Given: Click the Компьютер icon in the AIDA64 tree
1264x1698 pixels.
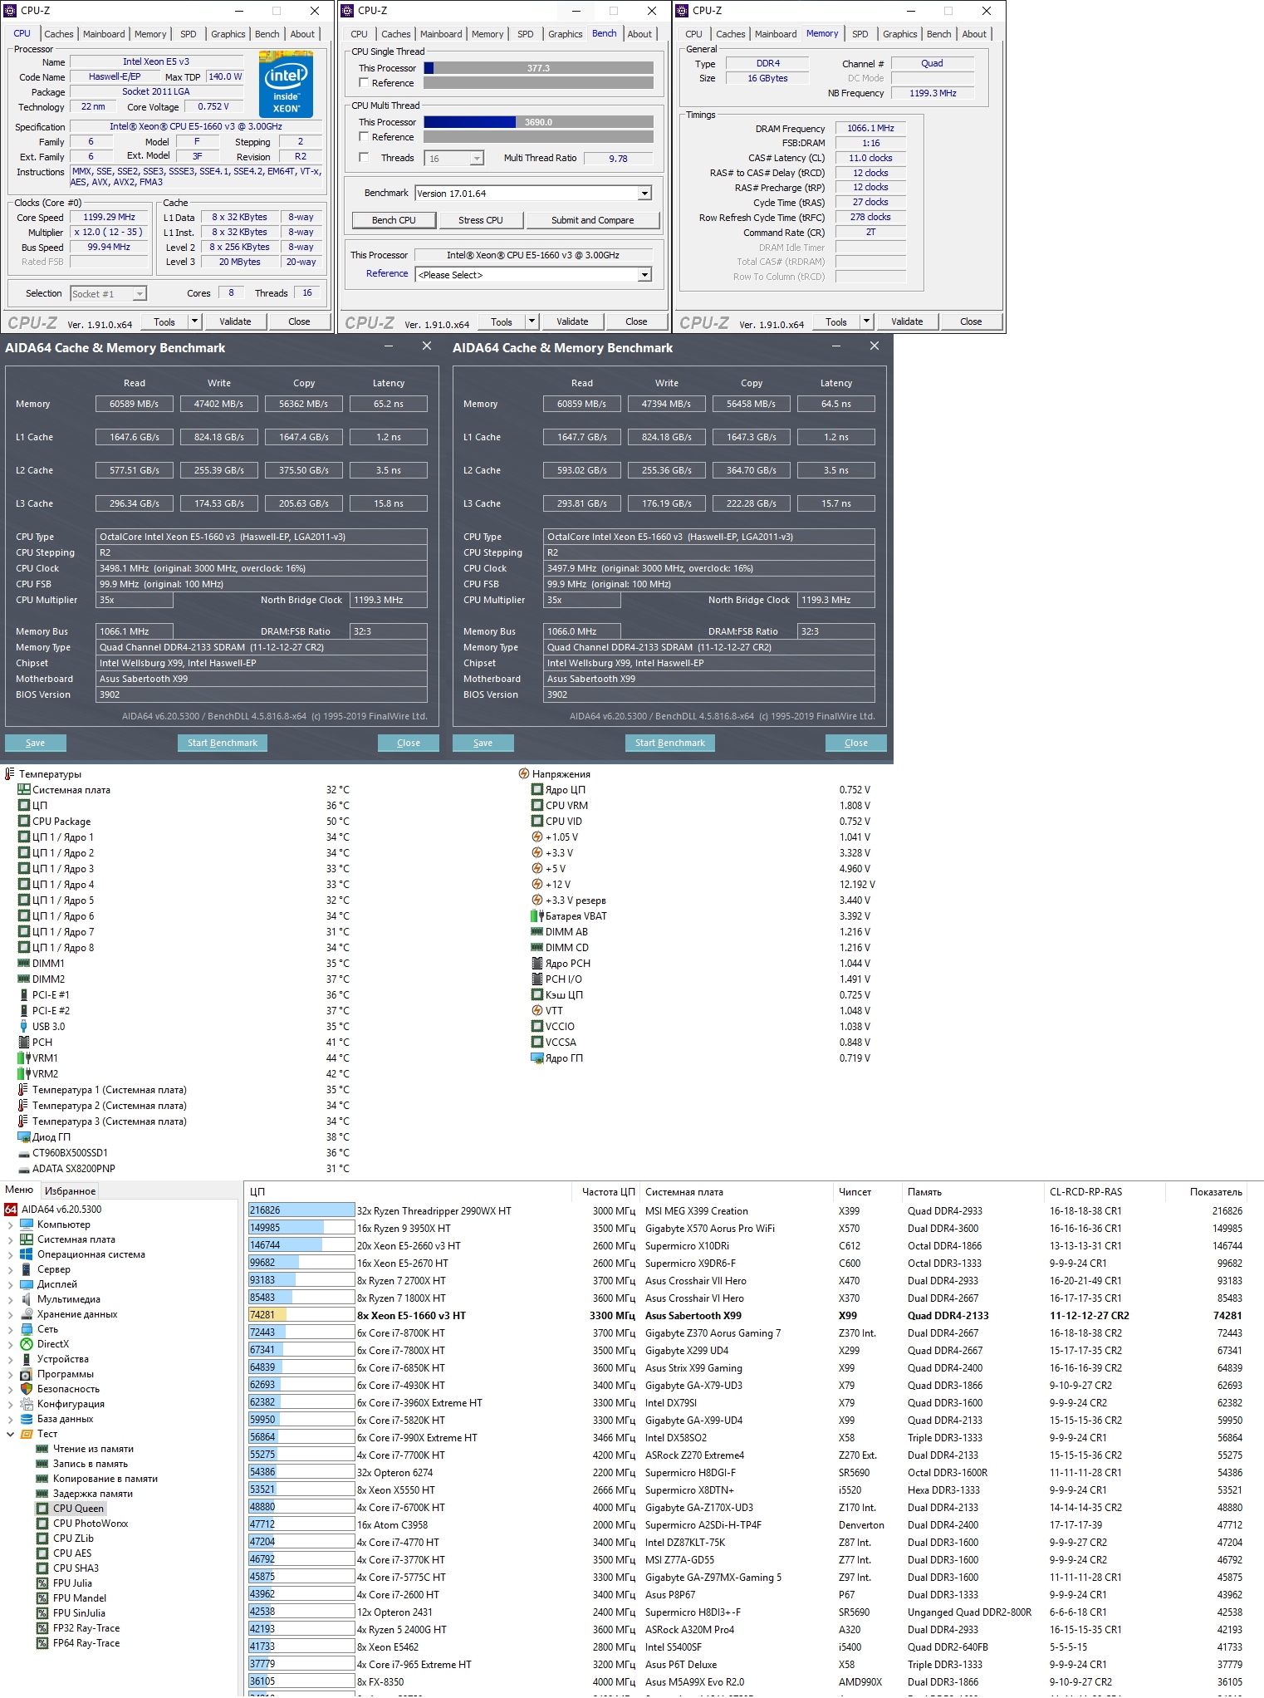Looking at the screenshot, I should (27, 1224).
